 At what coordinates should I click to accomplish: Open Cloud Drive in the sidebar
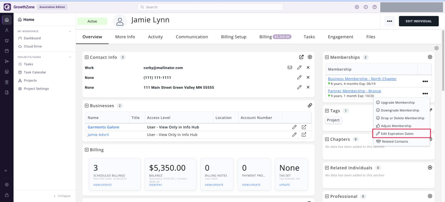click(x=33, y=46)
